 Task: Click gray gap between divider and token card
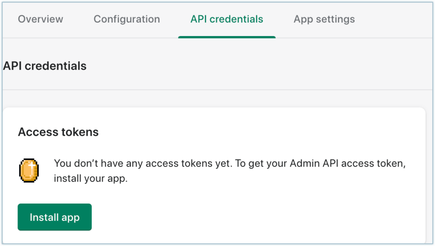(212, 98)
